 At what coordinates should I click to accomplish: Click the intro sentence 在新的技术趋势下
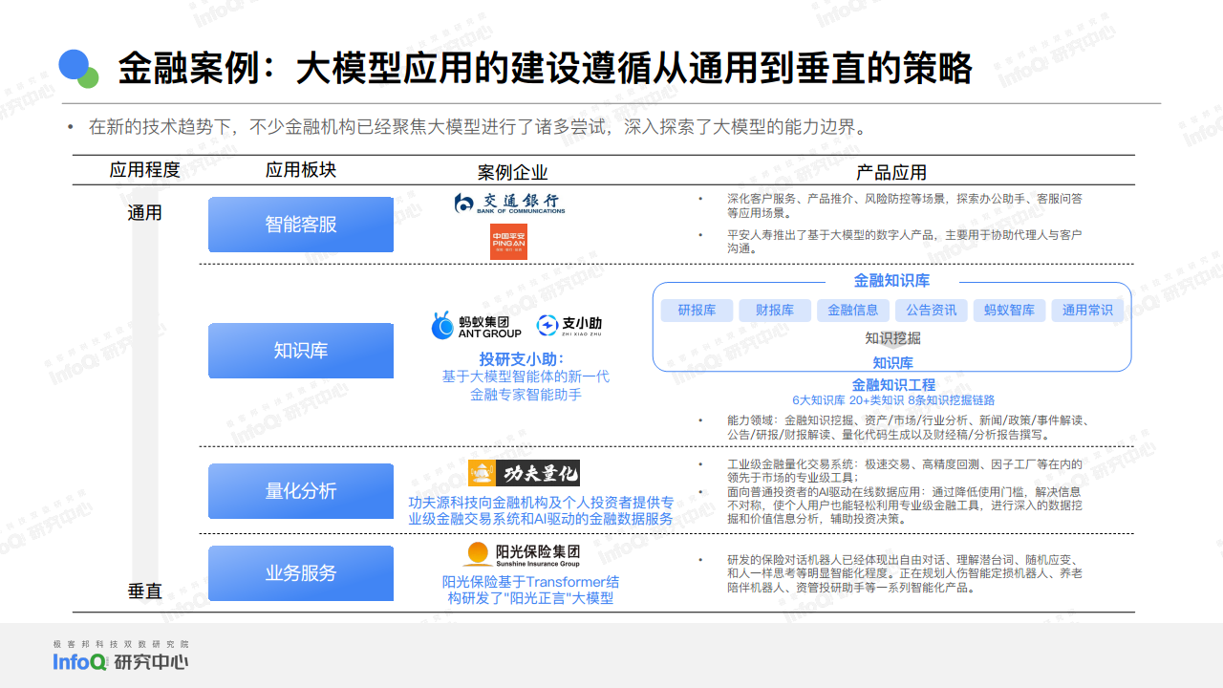pos(478,127)
